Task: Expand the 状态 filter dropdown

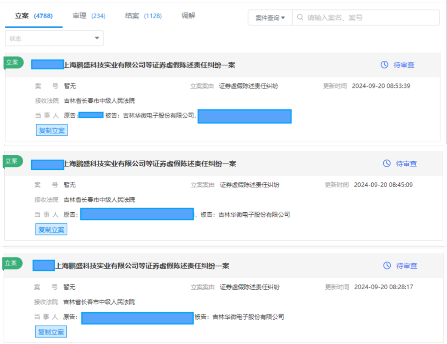Action: coord(54,38)
